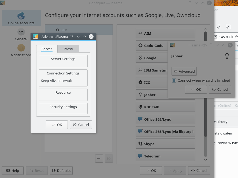This screenshot has width=238, height=178.
Task: Click the expand selection icon in background window
Action: pyautogui.click(x=219, y=27)
